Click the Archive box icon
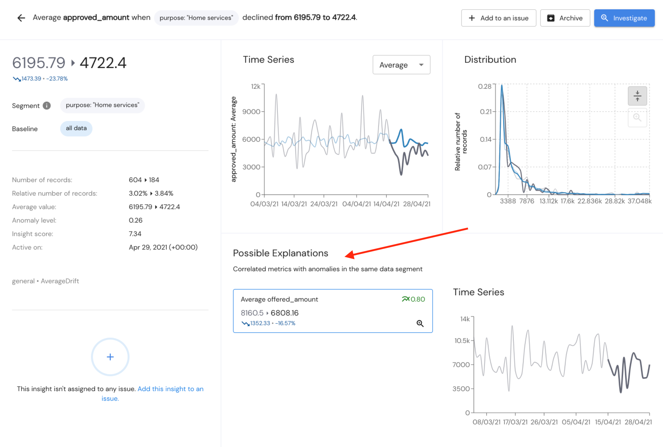This screenshot has width=663, height=447. 551,18
